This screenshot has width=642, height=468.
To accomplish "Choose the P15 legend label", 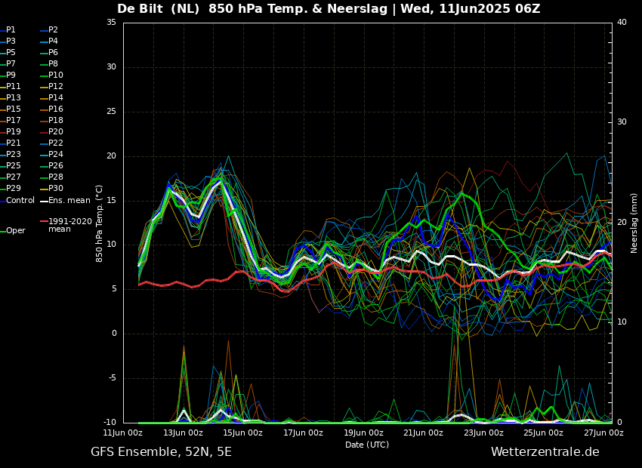I will click(13, 109).
